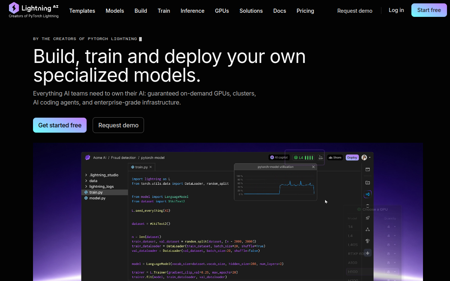The width and height of the screenshot is (450, 281).
Task: Click the L4 GPU indicator
Action: [x=304, y=158]
